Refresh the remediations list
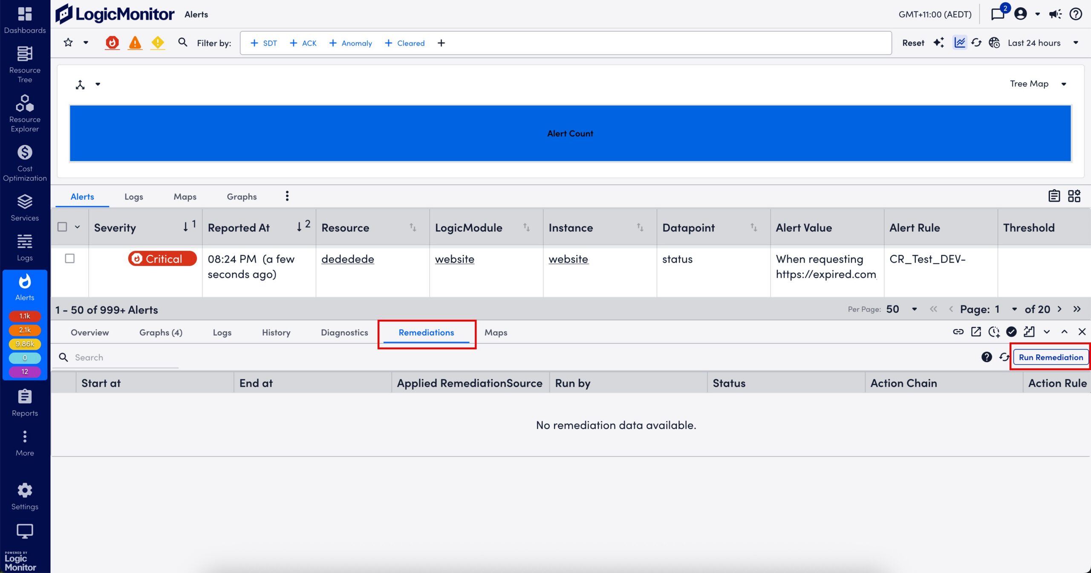This screenshot has height=573, width=1091. pyautogui.click(x=1004, y=357)
